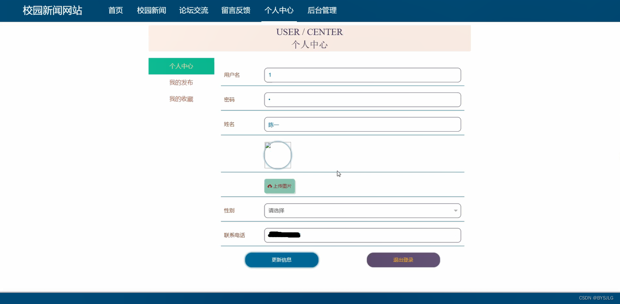The width and height of the screenshot is (620, 304).
Task: Click the USER / CENTER banner heading
Action: pos(309,32)
